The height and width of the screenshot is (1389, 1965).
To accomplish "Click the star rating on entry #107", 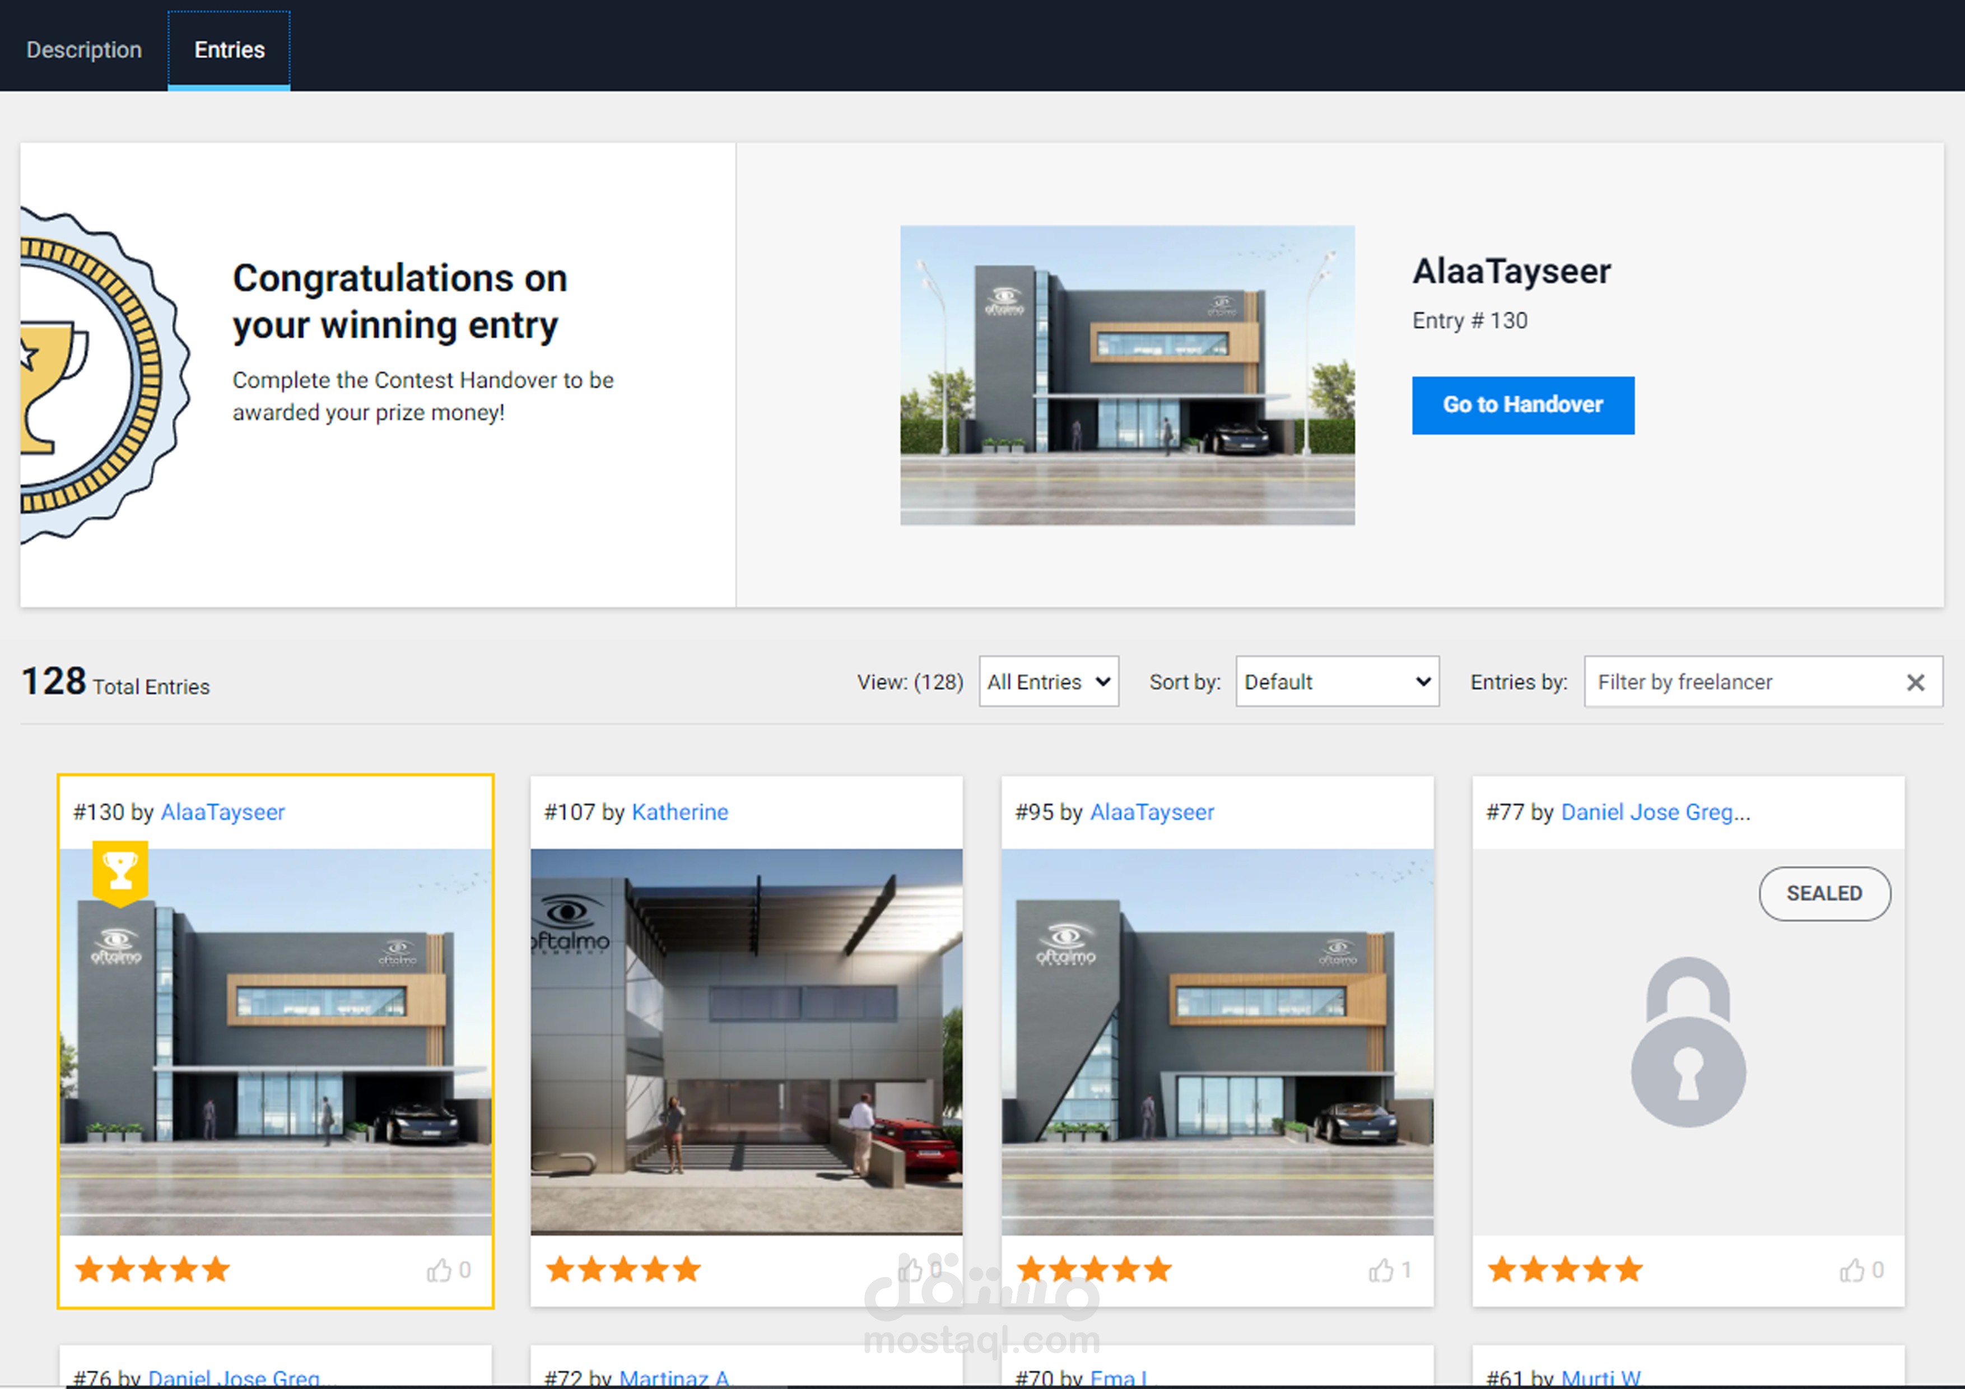I will click(623, 1270).
